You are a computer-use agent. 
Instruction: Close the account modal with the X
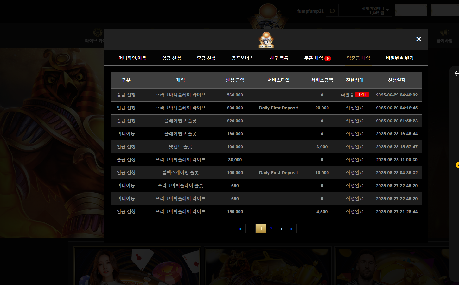418,39
